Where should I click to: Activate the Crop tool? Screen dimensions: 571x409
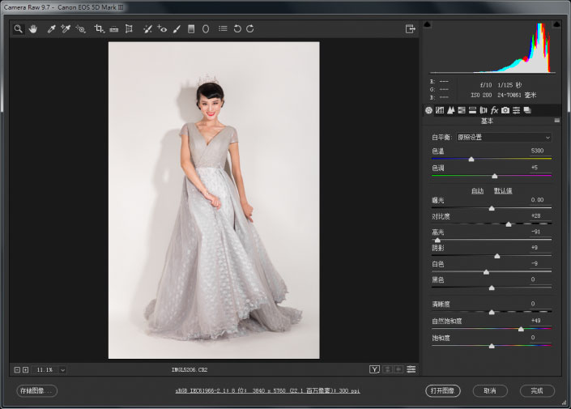[99, 29]
